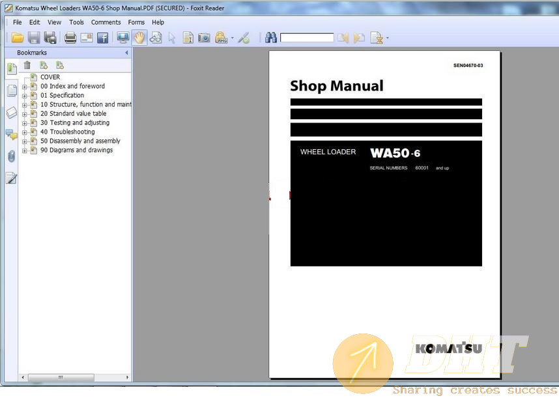Click the expand bookmark icon in panel toolbar

click(x=44, y=65)
